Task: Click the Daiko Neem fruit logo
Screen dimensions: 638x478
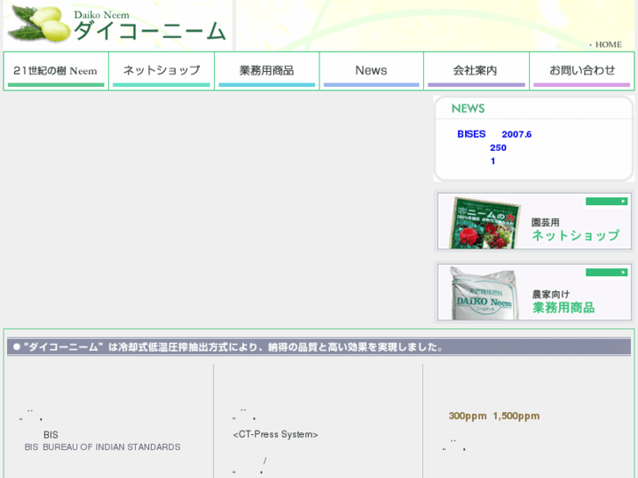Action: tap(39, 24)
